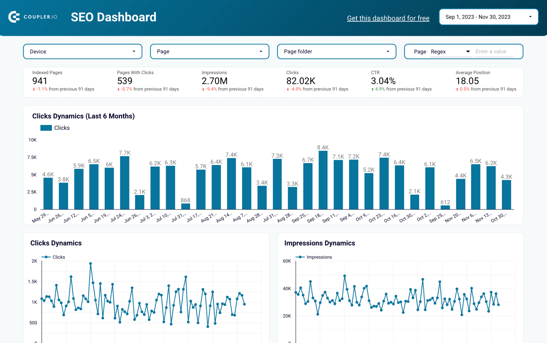The height and width of the screenshot is (343, 547).
Task: Open 'Get this dashboard for free'
Action: (x=388, y=18)
